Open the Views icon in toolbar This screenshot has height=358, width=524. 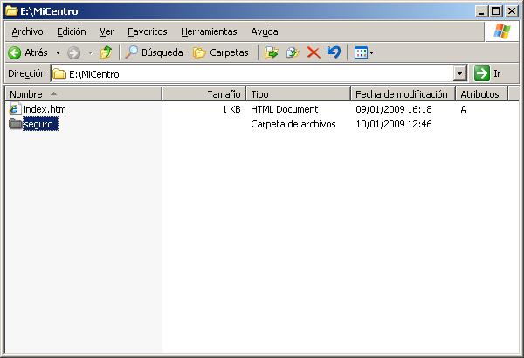(360, 52)
